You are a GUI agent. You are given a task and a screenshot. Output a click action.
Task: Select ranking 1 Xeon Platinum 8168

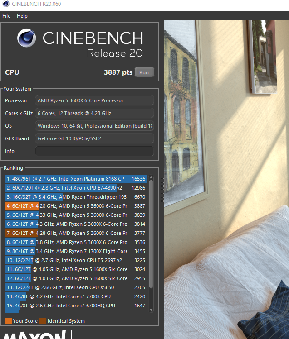coord(76,179)
